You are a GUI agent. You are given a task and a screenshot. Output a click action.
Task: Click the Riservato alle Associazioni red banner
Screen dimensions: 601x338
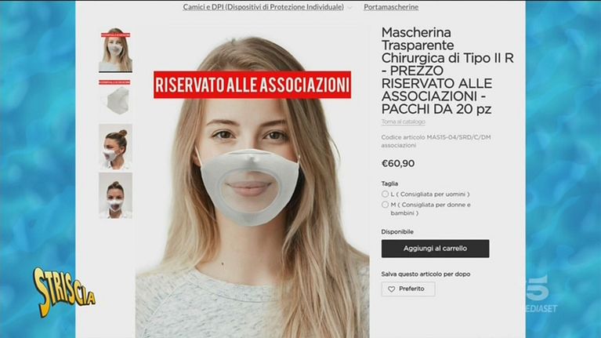click(252, 85)
